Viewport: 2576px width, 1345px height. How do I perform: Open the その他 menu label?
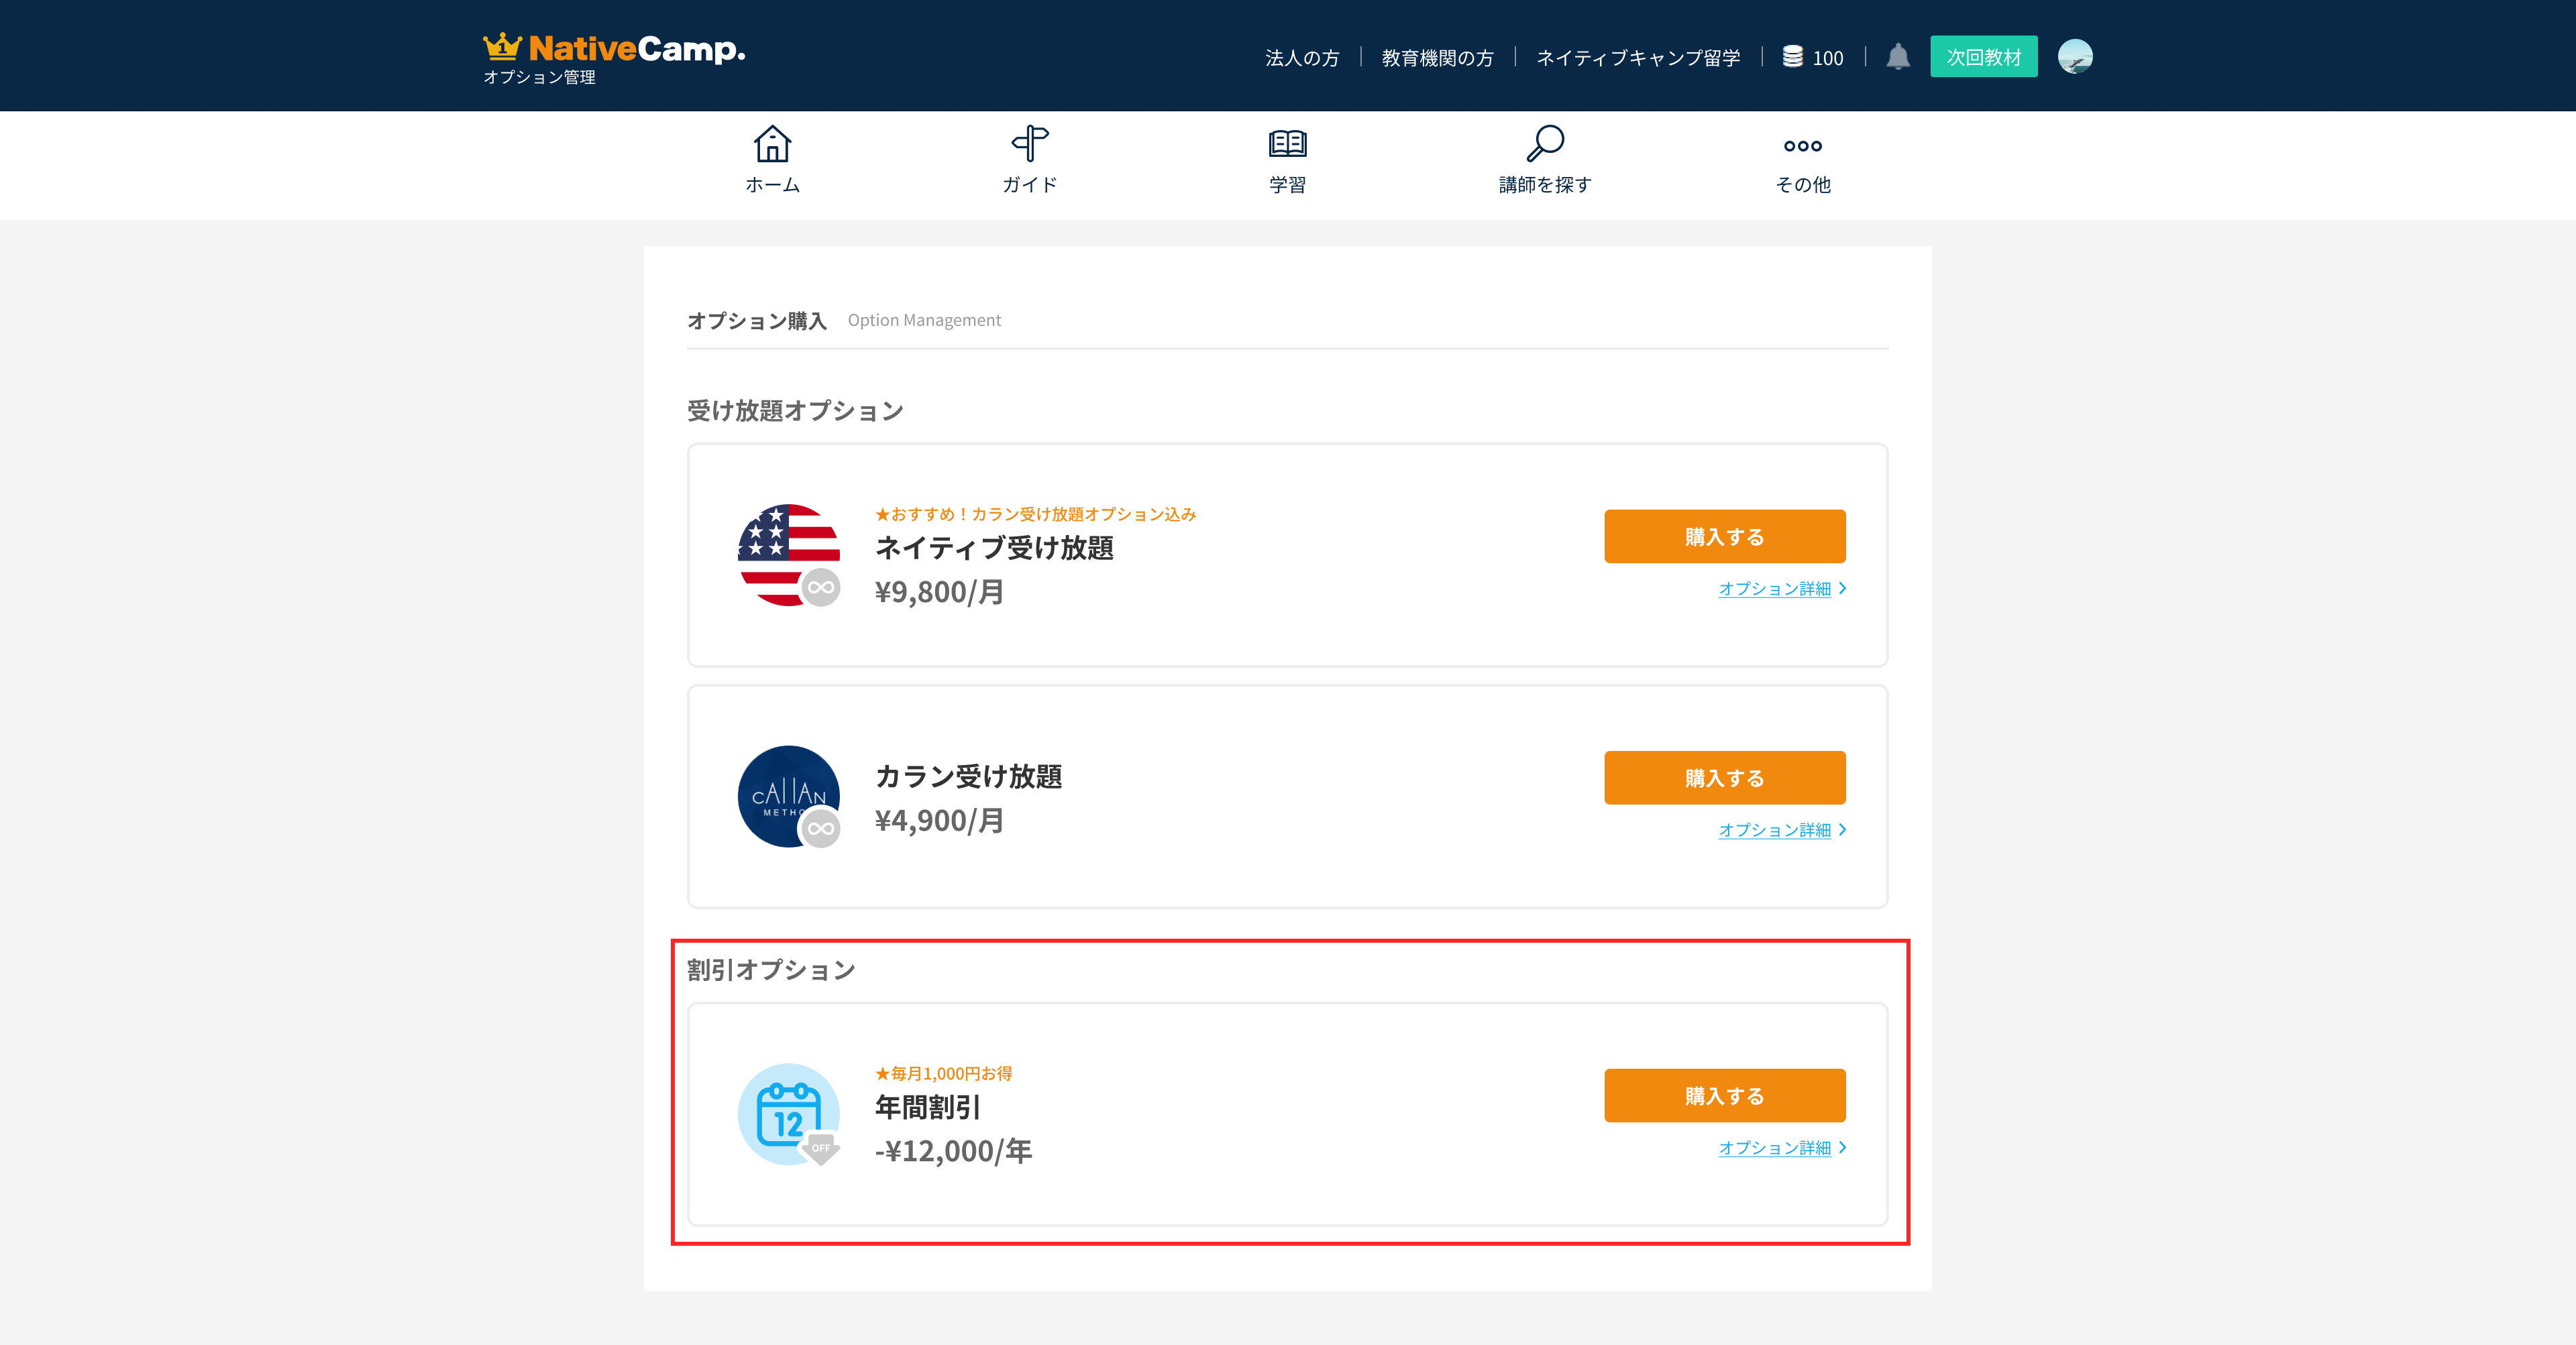tap(1803, 185)
